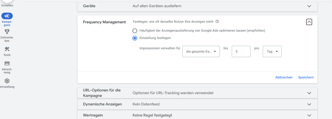Click the Kampagnen sidebar label
This screenshot has height=119, width=332.
point(7,23)
